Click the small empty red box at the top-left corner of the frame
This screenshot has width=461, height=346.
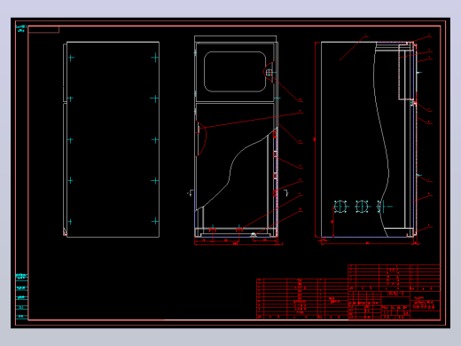[x=43, y=29]
